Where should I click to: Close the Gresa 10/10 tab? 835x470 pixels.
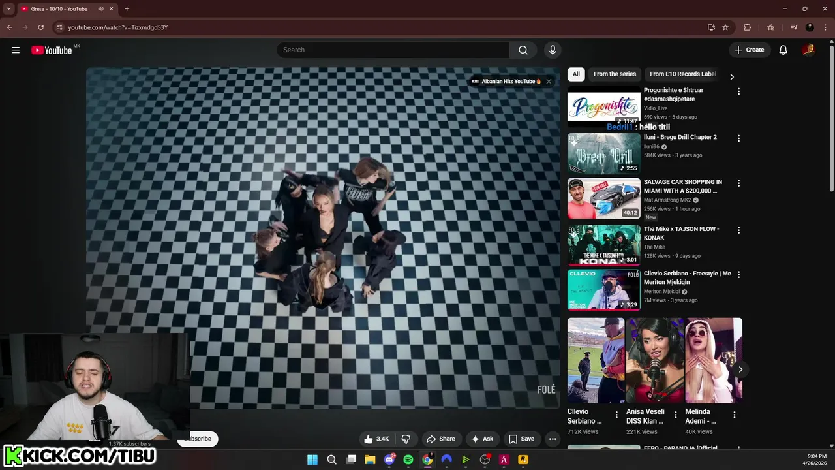click(111, 9)
